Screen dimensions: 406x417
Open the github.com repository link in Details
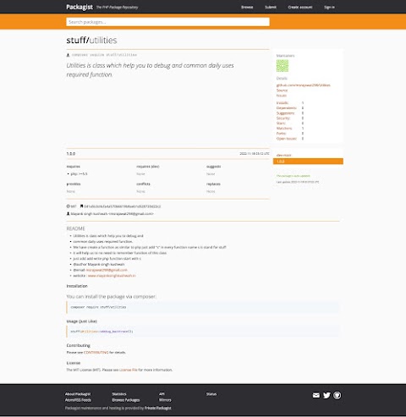click(x=303, y=85)
